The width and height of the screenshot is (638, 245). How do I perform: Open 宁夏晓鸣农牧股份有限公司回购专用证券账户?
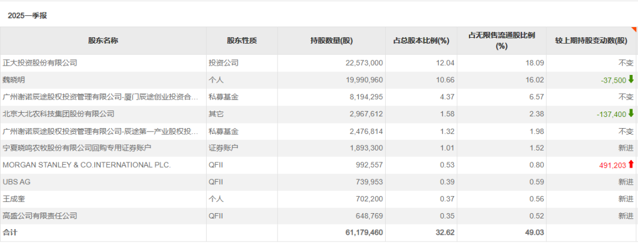tap(77, 148)
